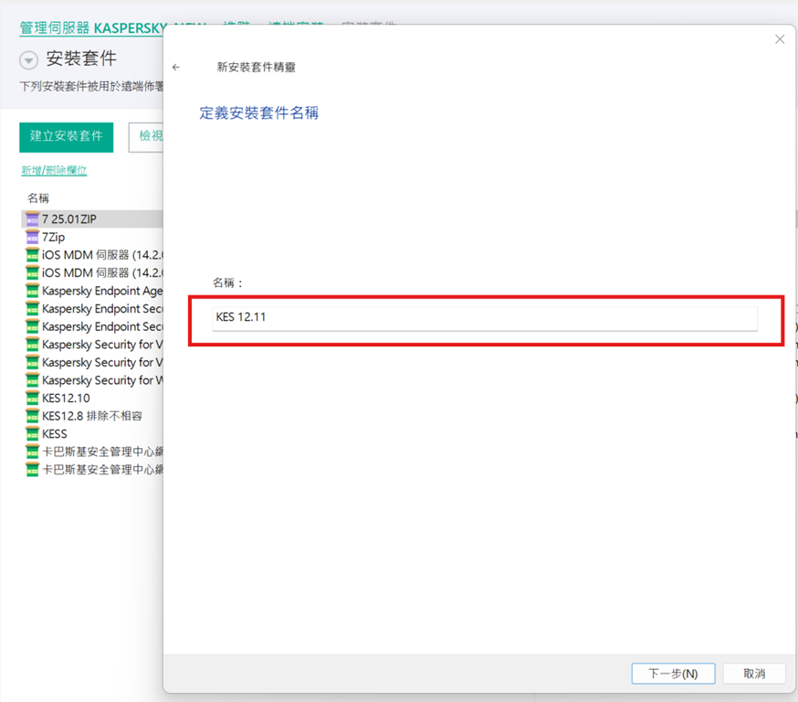
Task: Sort by the 名稱 column header
Action: 38,198
